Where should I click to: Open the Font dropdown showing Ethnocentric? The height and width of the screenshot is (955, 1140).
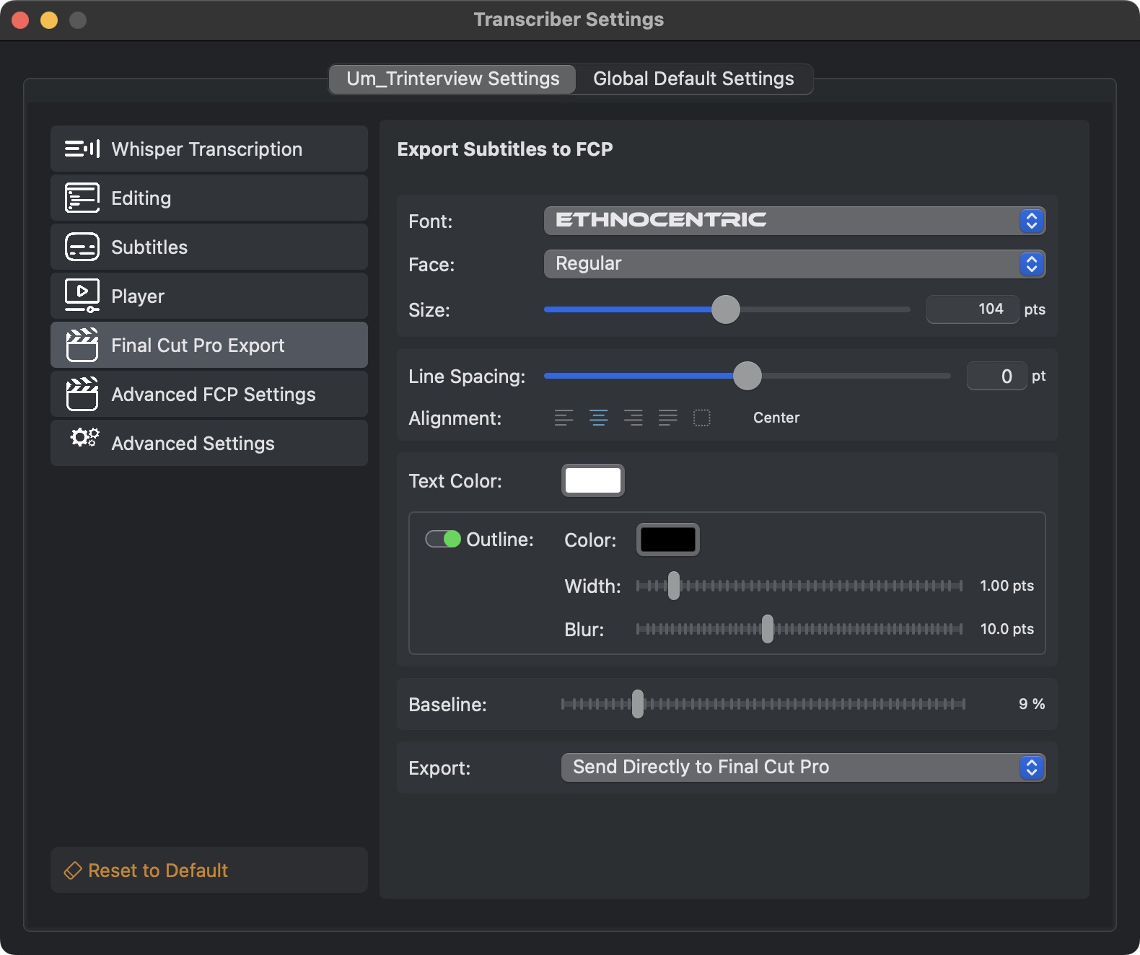(x=794, y=221)
